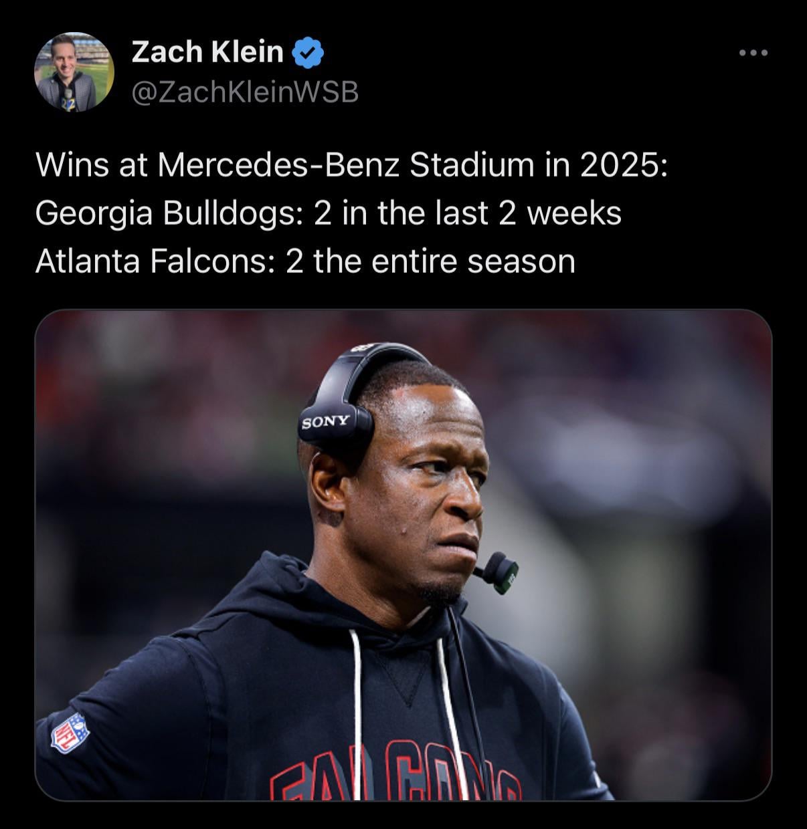This screenshot has height=829, width=807.
Task: Click the NFL shield logo on sleeve
Action: click(x=70, y=733)
